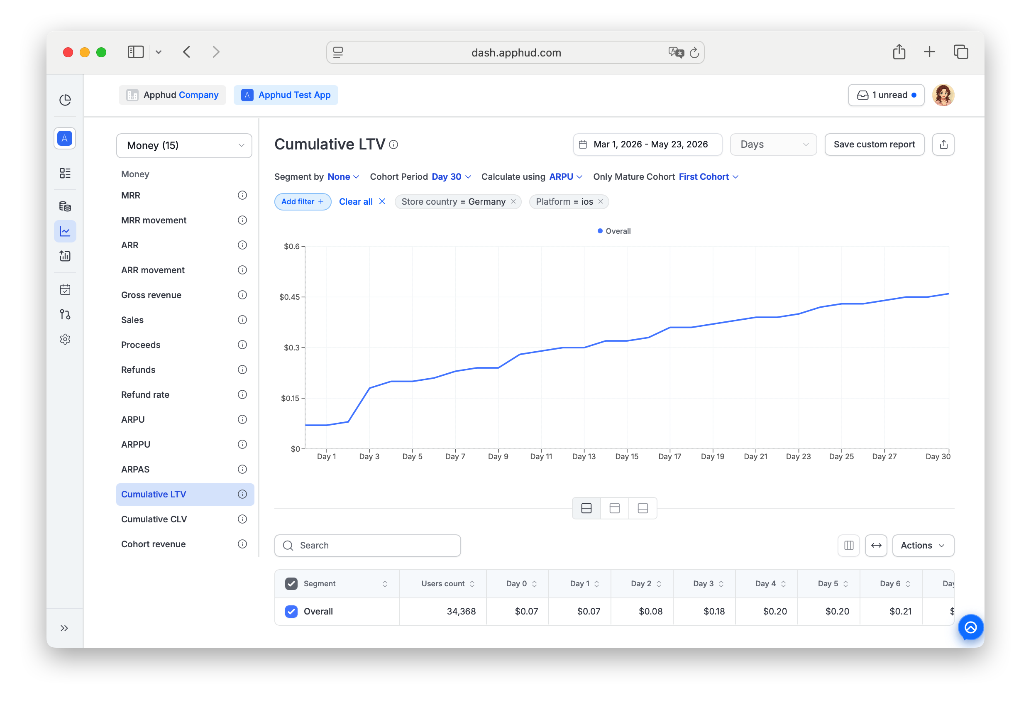Image resolution: width=1031 pixels, height=710 pixels.
Task: Open the 1 unread inbox button
Action: tap(886, 95)
